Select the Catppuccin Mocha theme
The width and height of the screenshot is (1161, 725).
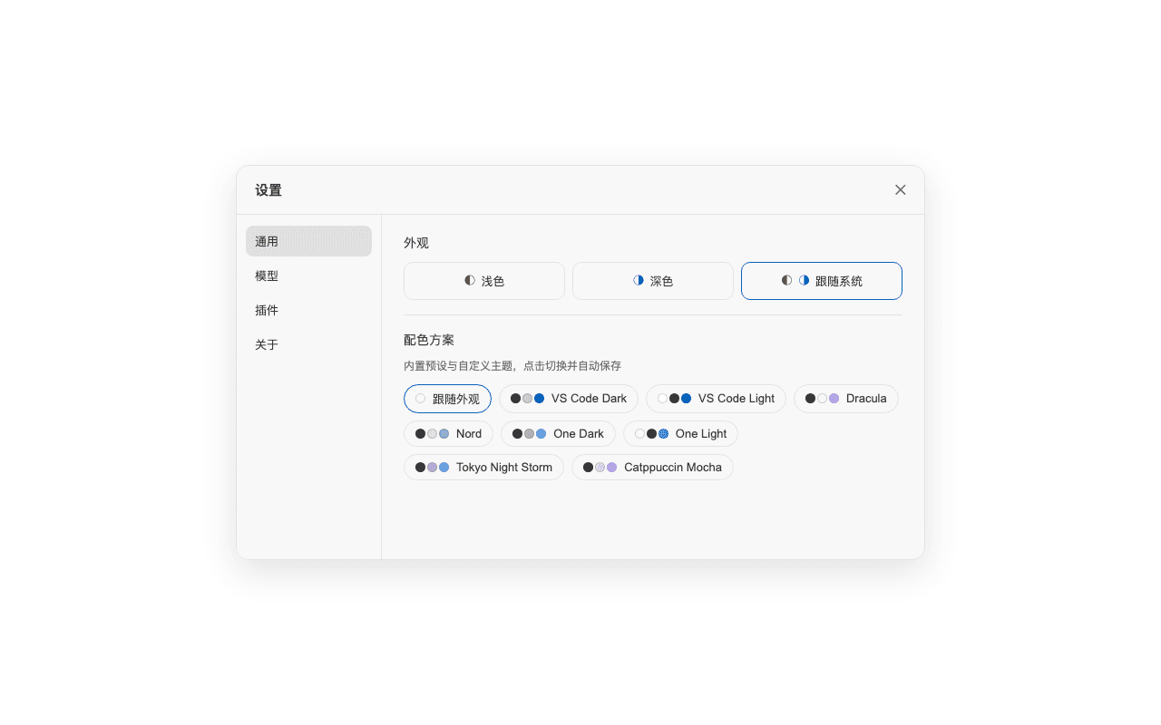point(652,468)
